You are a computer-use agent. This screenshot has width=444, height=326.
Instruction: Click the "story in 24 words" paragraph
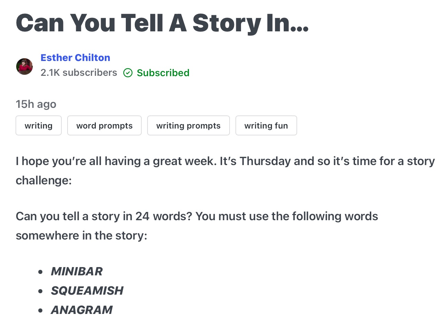pyautogui.click(x=196, y=216)
